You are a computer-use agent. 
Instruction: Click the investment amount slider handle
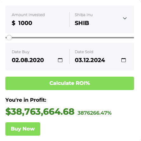[9, 38]
